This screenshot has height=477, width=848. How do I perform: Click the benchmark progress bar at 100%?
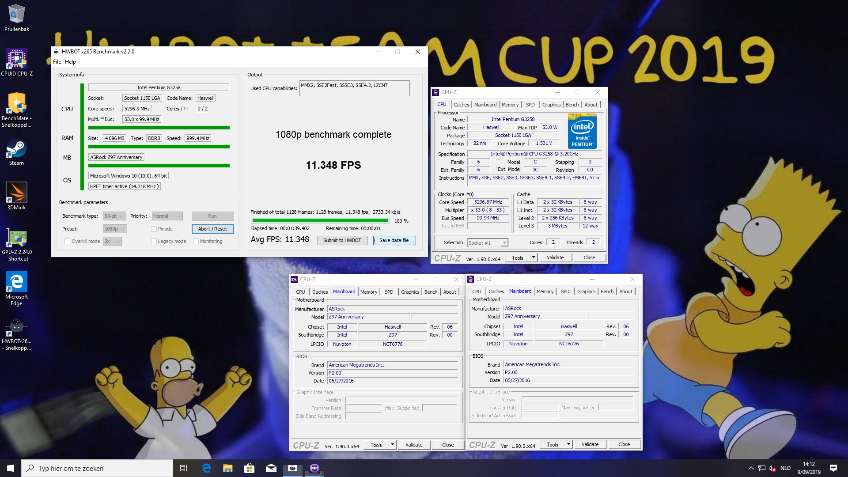point(320,220)
